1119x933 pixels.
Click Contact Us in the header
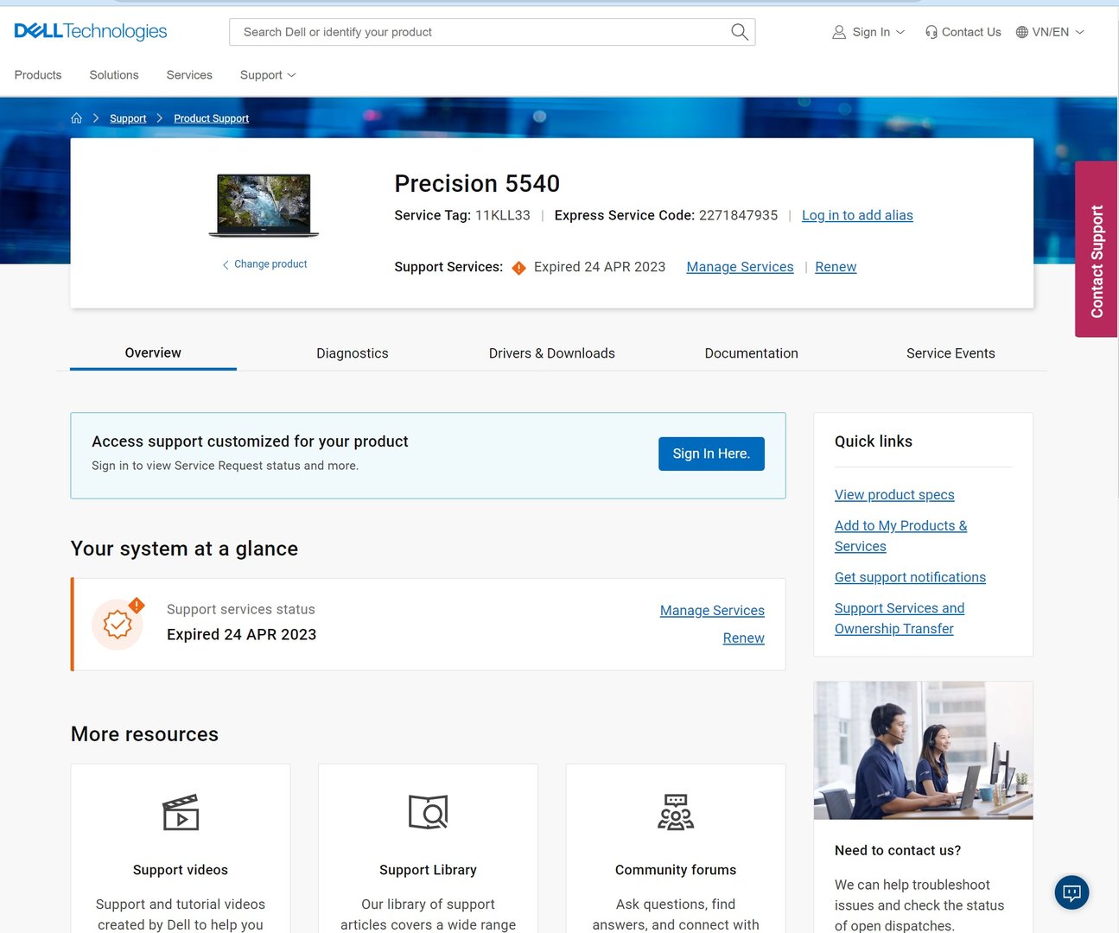963,32
